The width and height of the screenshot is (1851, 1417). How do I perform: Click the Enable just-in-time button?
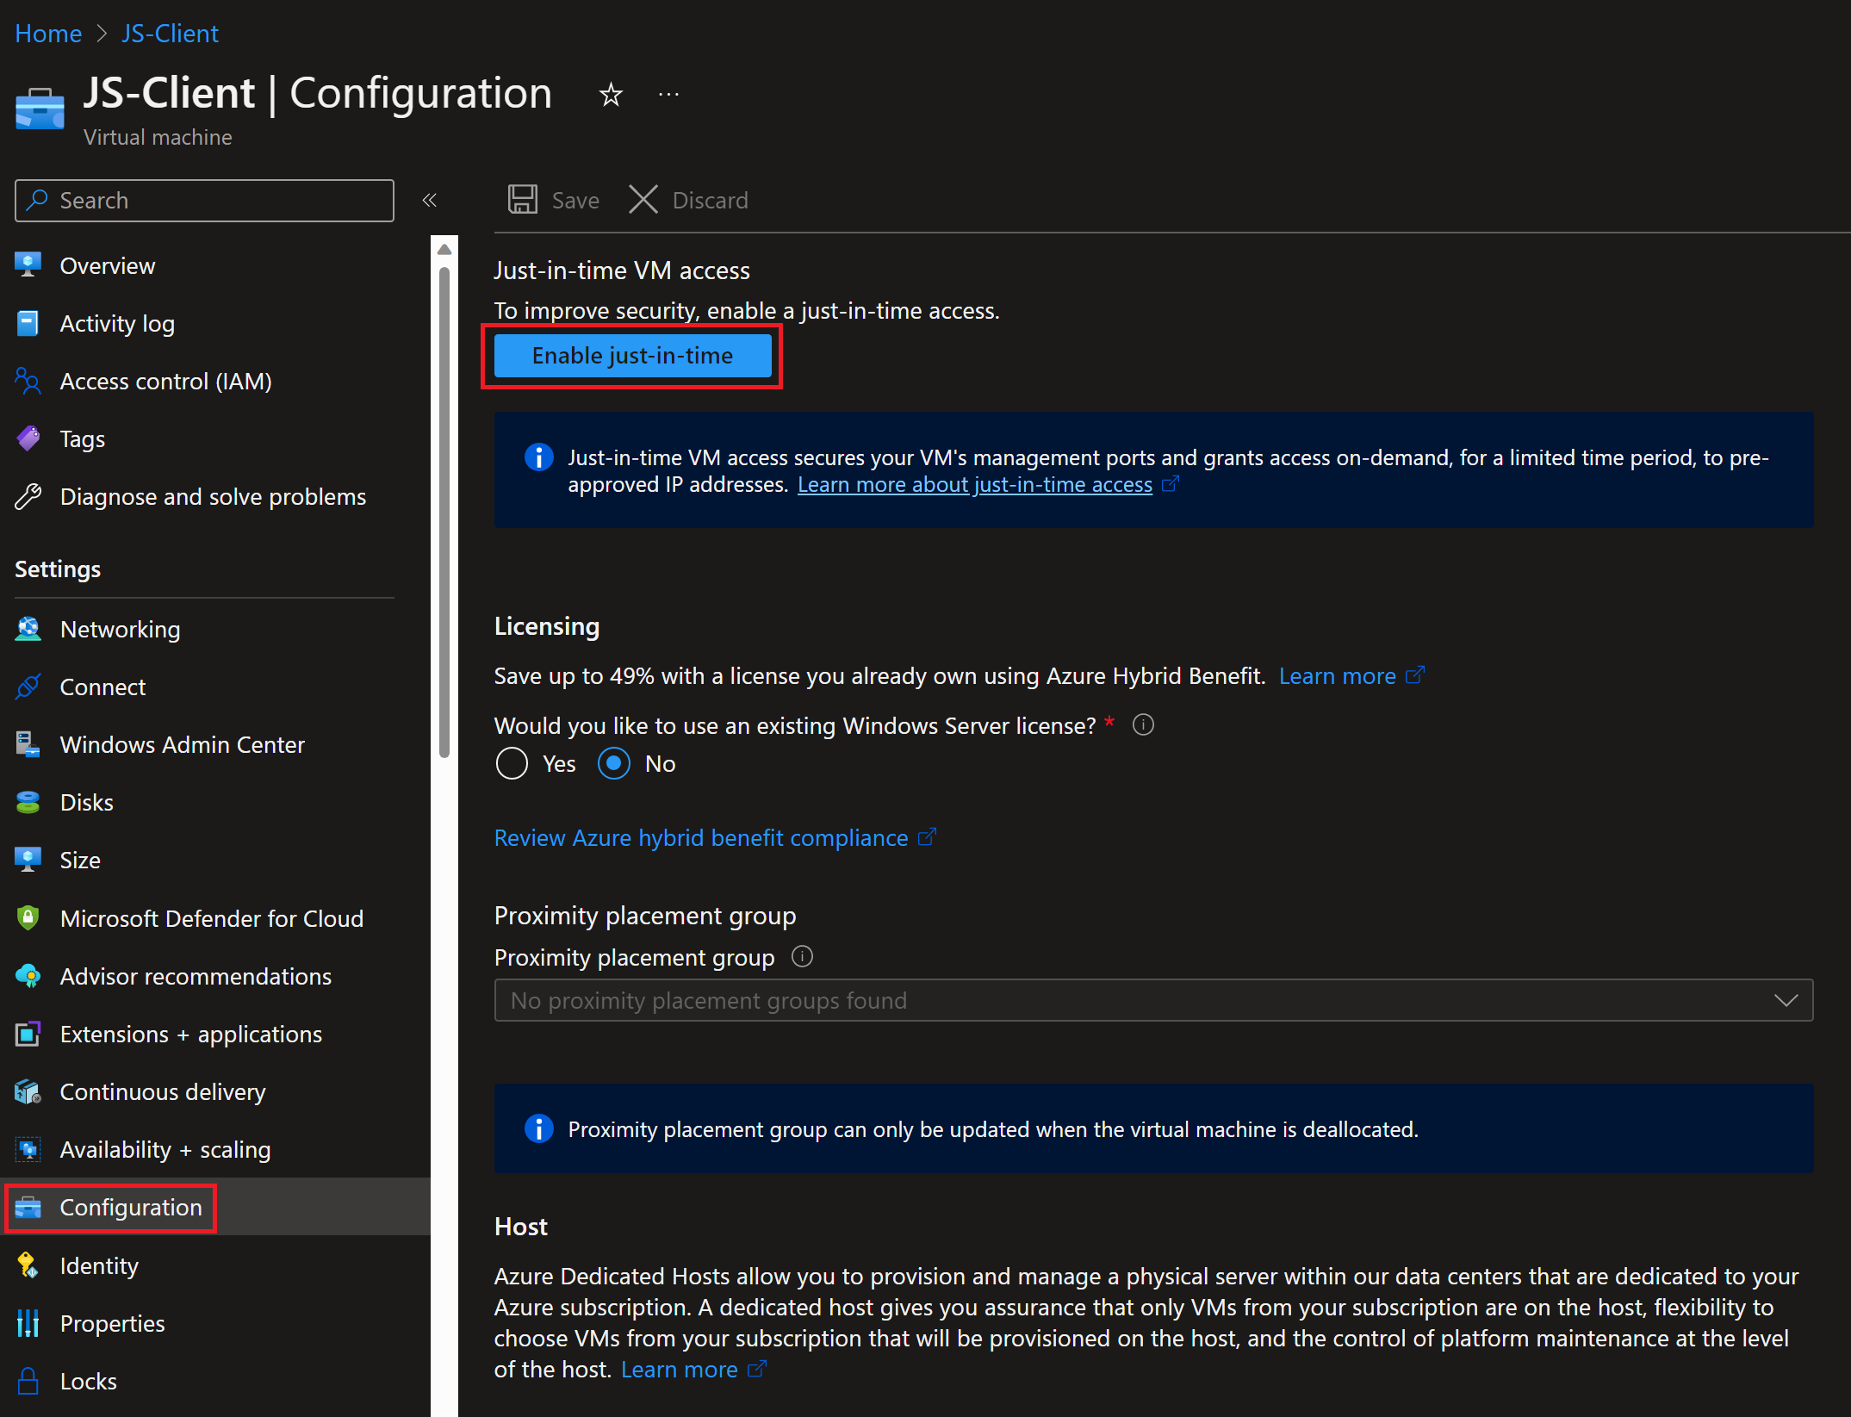pyautogui.click(x=632, y=356)
